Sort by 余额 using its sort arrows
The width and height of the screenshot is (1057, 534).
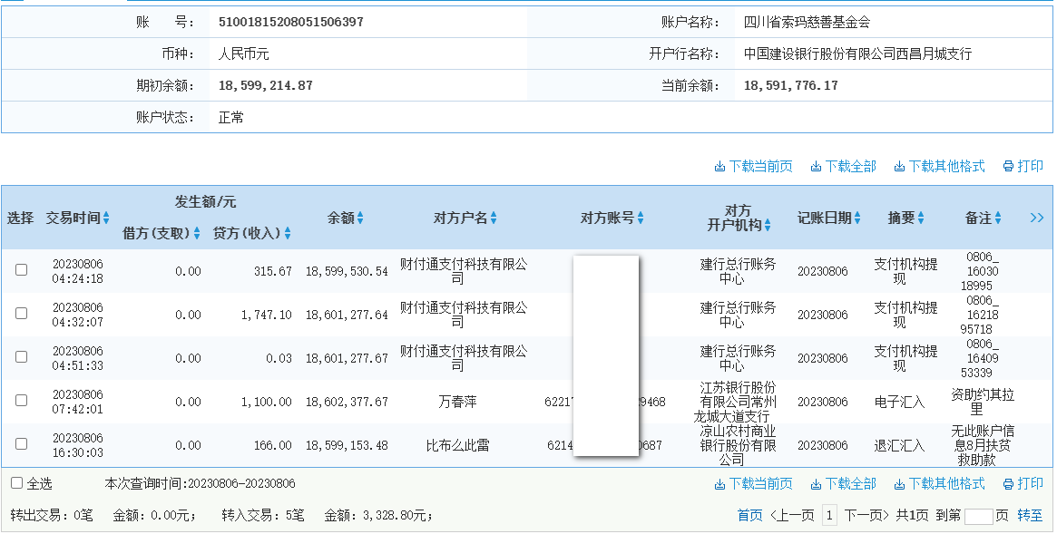360,218
